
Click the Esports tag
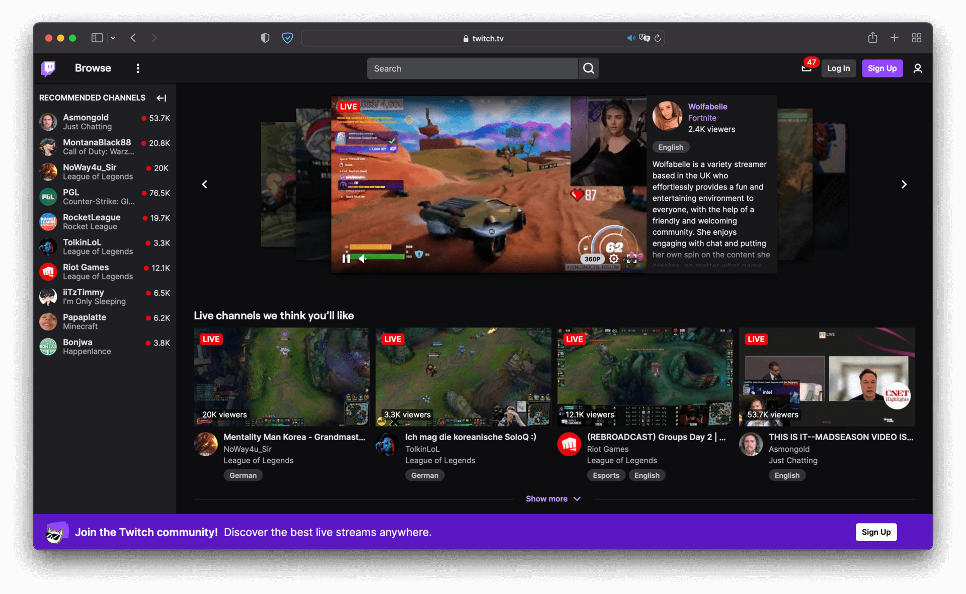tap(606, 475)
